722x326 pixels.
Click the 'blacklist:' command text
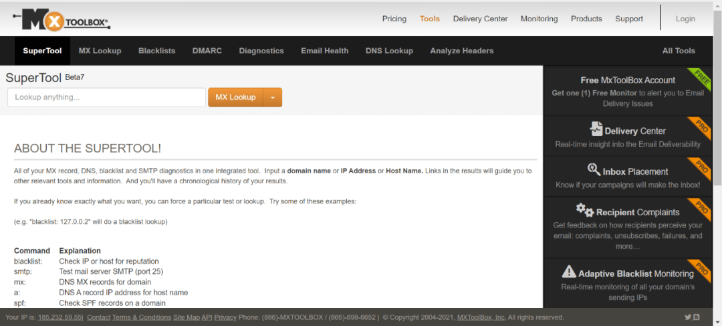28,261
